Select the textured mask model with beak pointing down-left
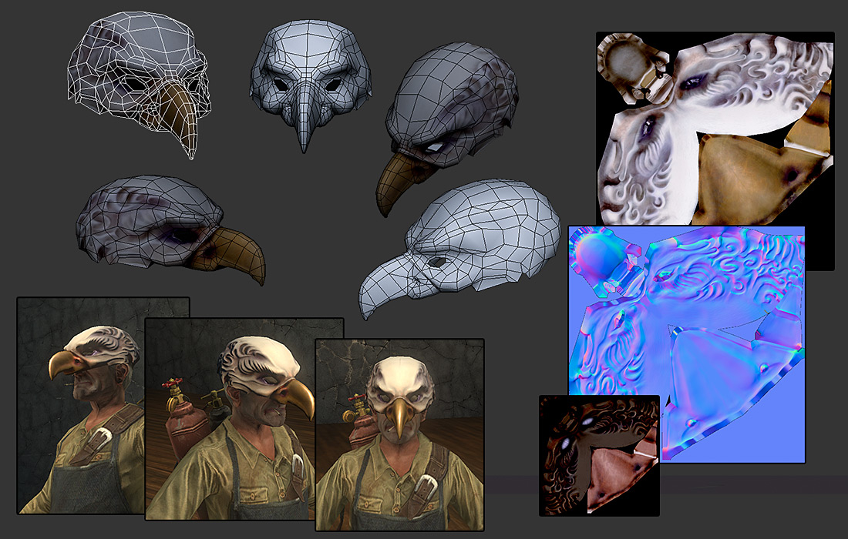 (x=446, y=128)
